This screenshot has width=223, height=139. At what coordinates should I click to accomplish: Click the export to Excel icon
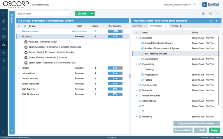(x=204, y=14)
